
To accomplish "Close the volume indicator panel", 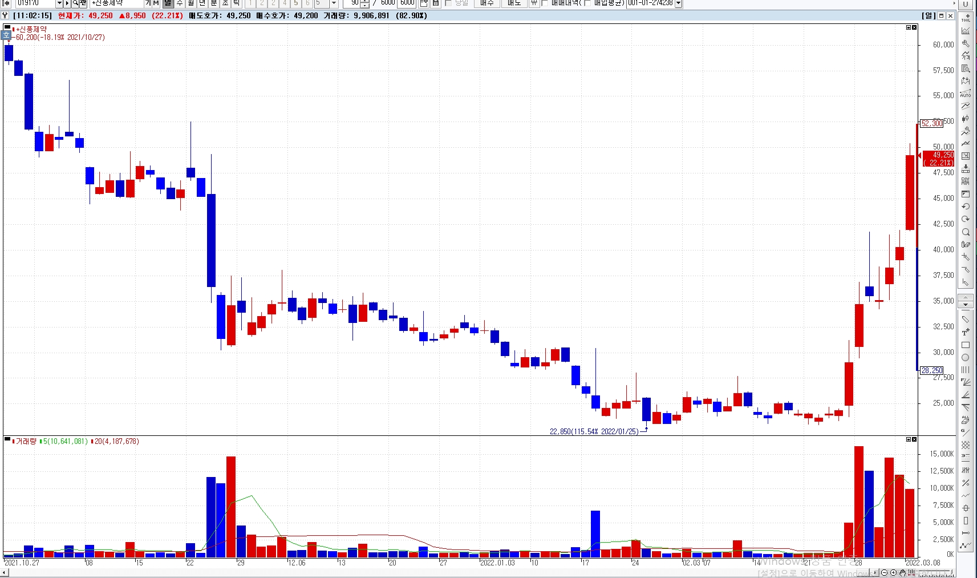I will coord(914,439).
